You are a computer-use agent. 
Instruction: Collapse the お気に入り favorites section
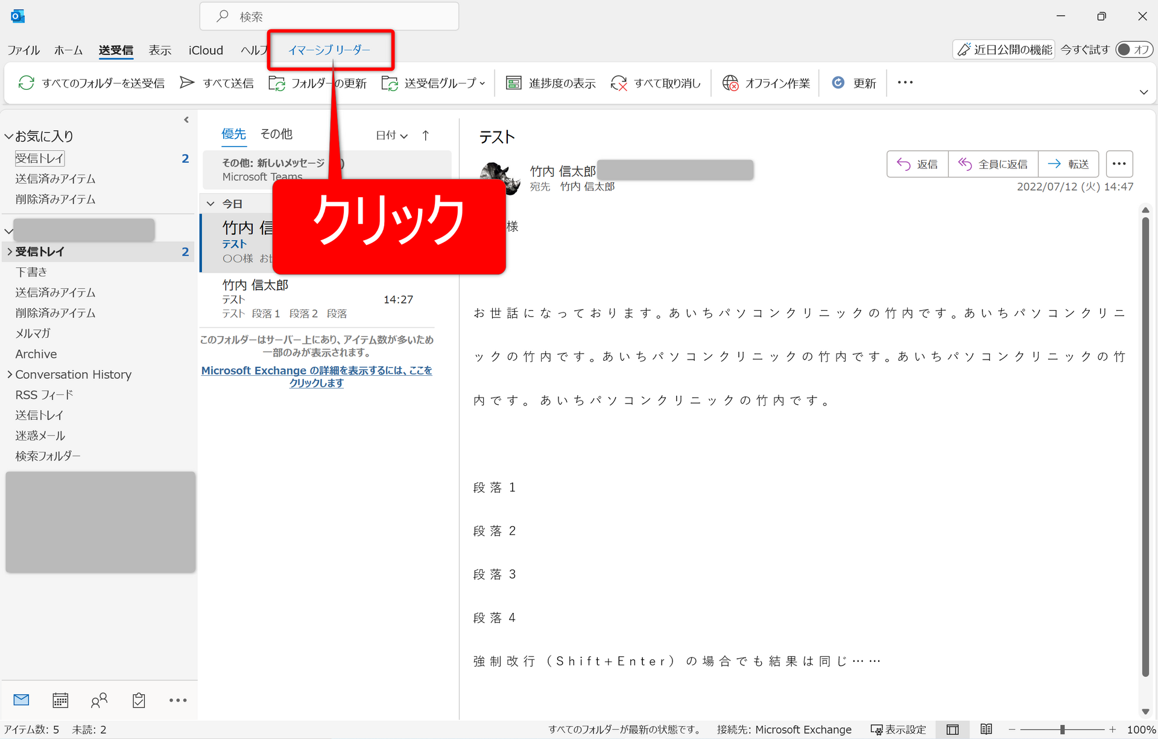(x=8, y=136)
